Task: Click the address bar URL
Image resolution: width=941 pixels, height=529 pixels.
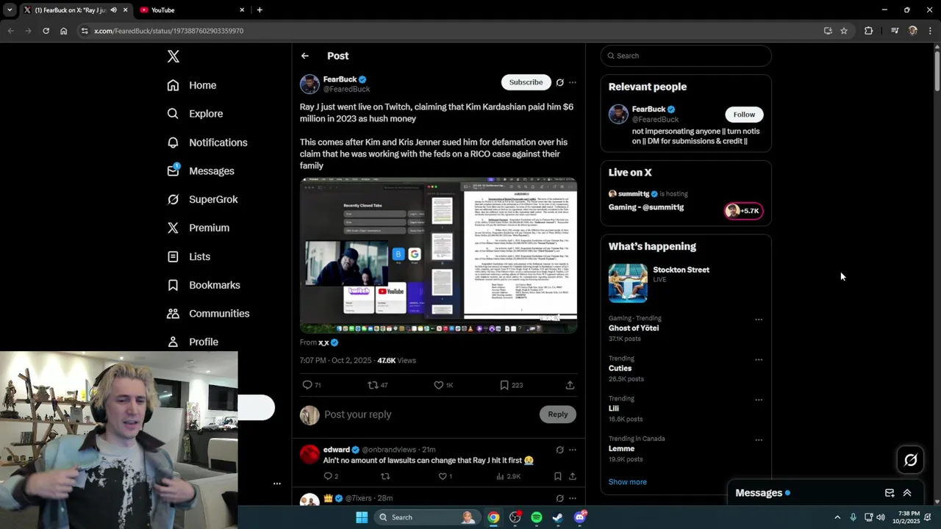Action: (169, 31)
